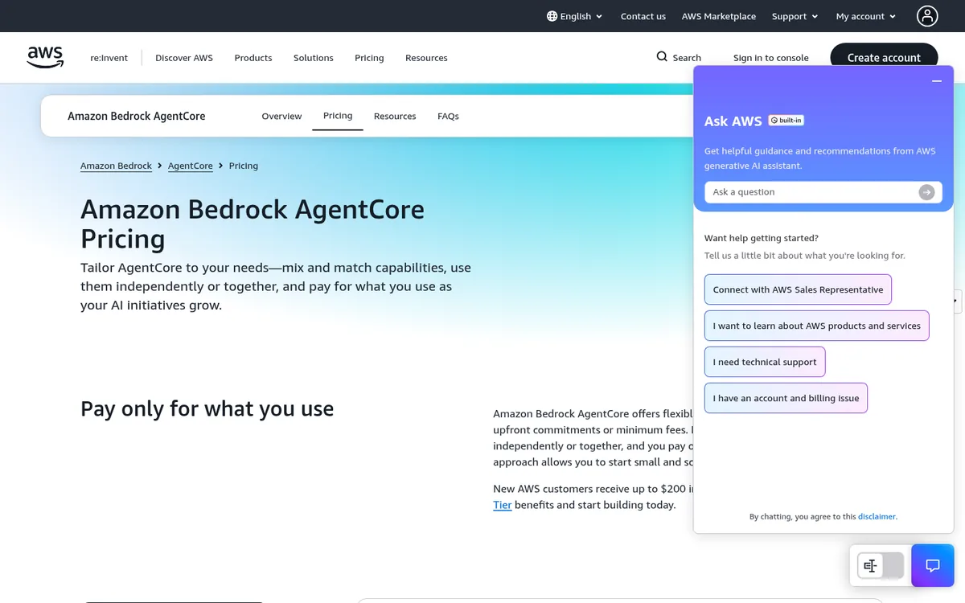Click the blue chat bubble button
This screenshot has width=965, height=603.
[933, 565]
